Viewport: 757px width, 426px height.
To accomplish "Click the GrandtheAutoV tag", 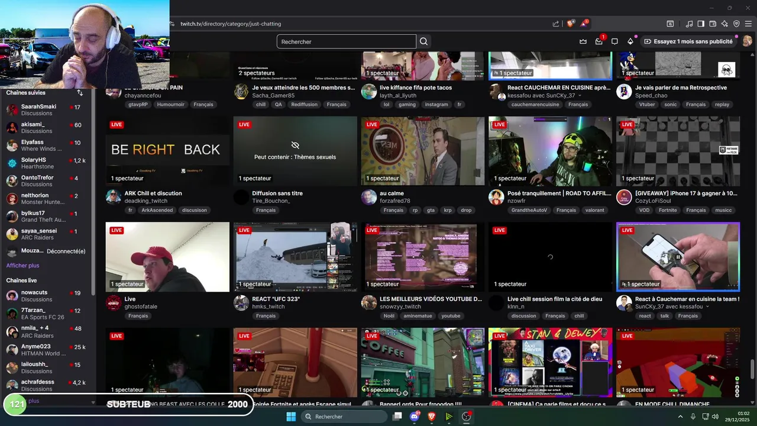I will (529, 210).
